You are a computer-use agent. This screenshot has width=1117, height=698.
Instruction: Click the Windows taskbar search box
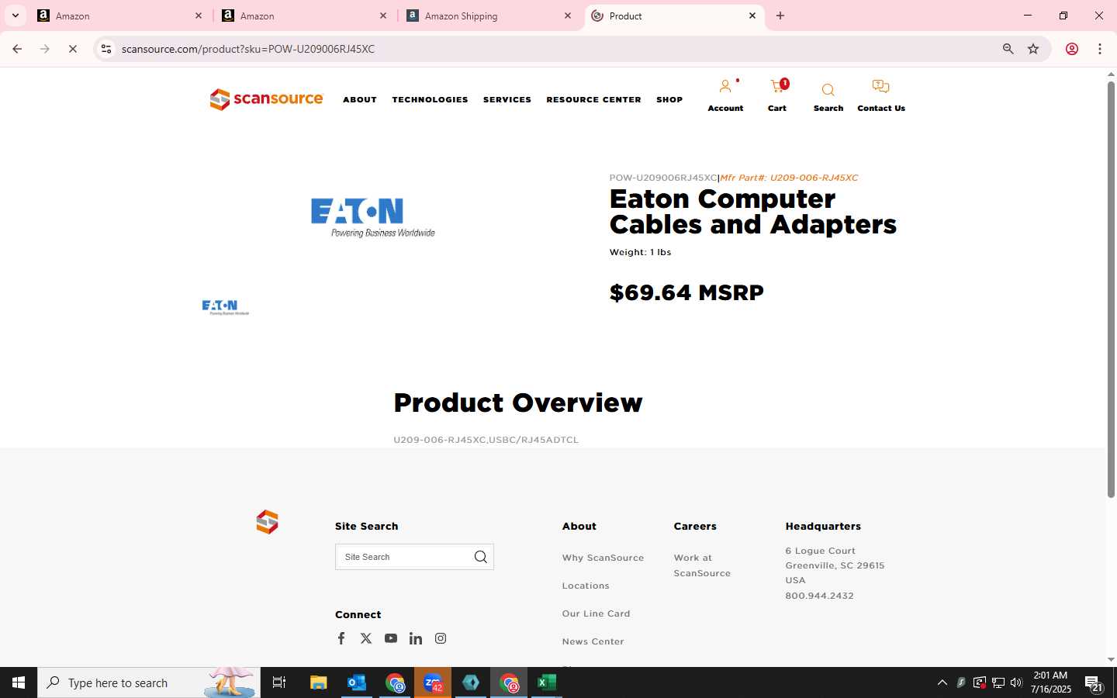149,682
